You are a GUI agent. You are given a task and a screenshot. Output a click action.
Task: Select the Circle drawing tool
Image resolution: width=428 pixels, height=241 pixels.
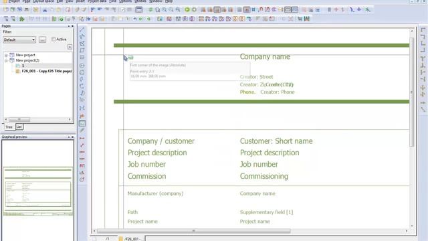click(82, 66)
